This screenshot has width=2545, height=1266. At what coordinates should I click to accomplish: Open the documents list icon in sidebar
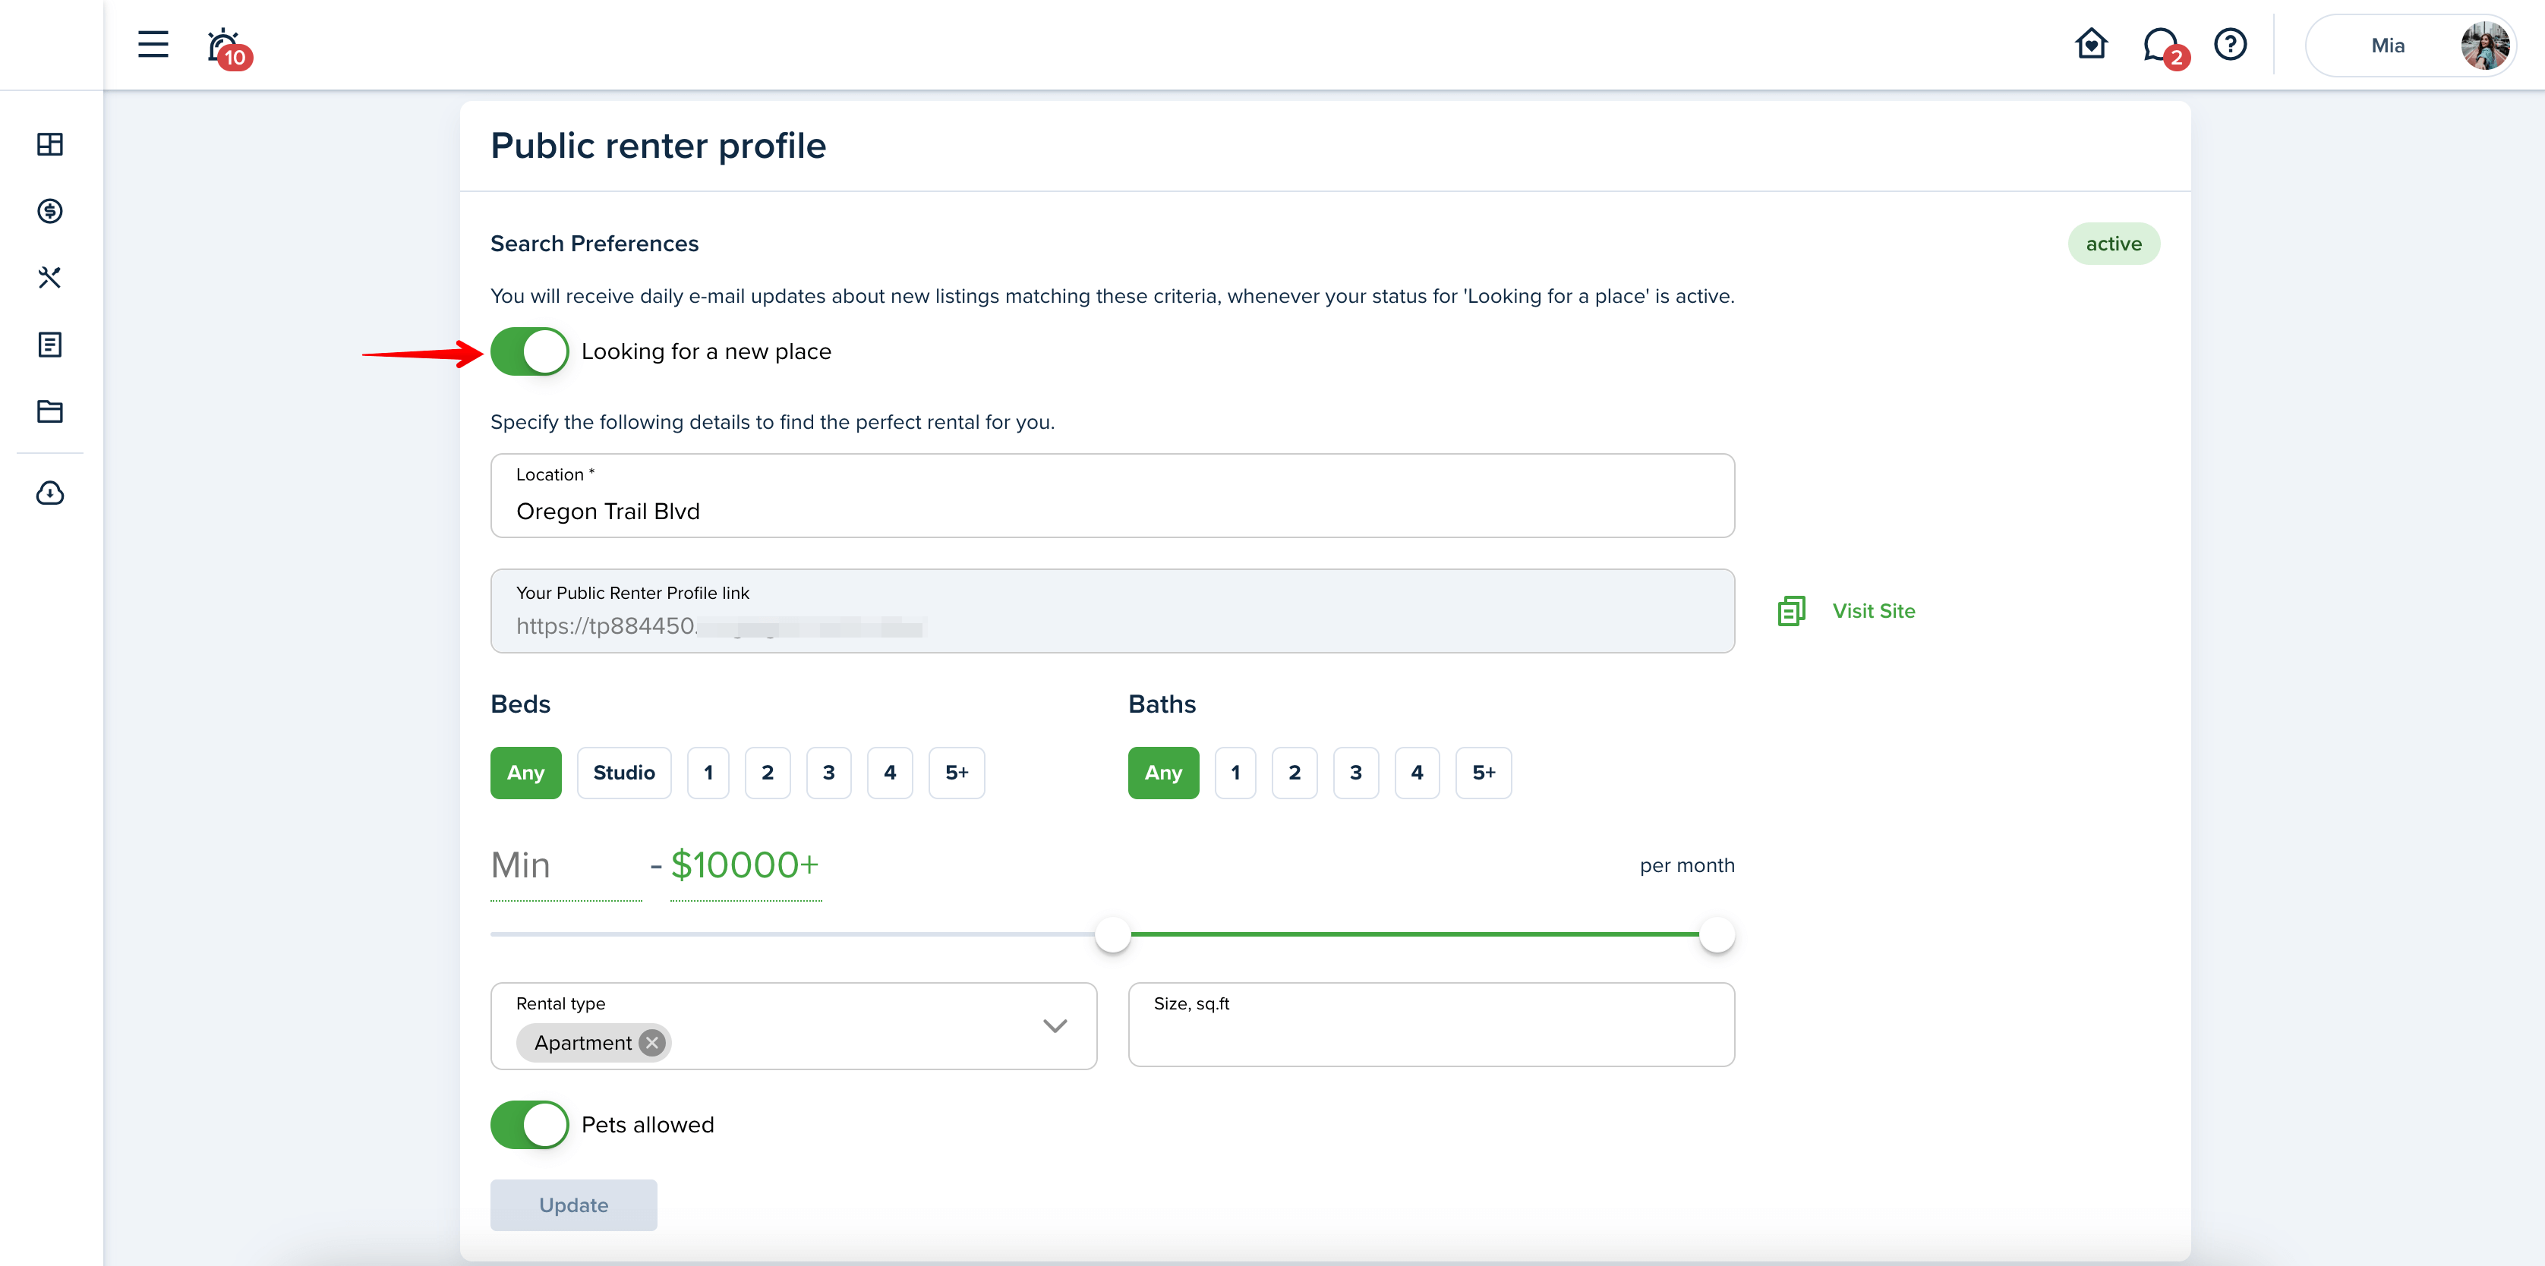(x=49, y=345)
